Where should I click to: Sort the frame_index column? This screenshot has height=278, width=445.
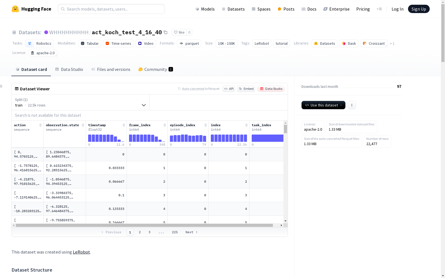165,125
